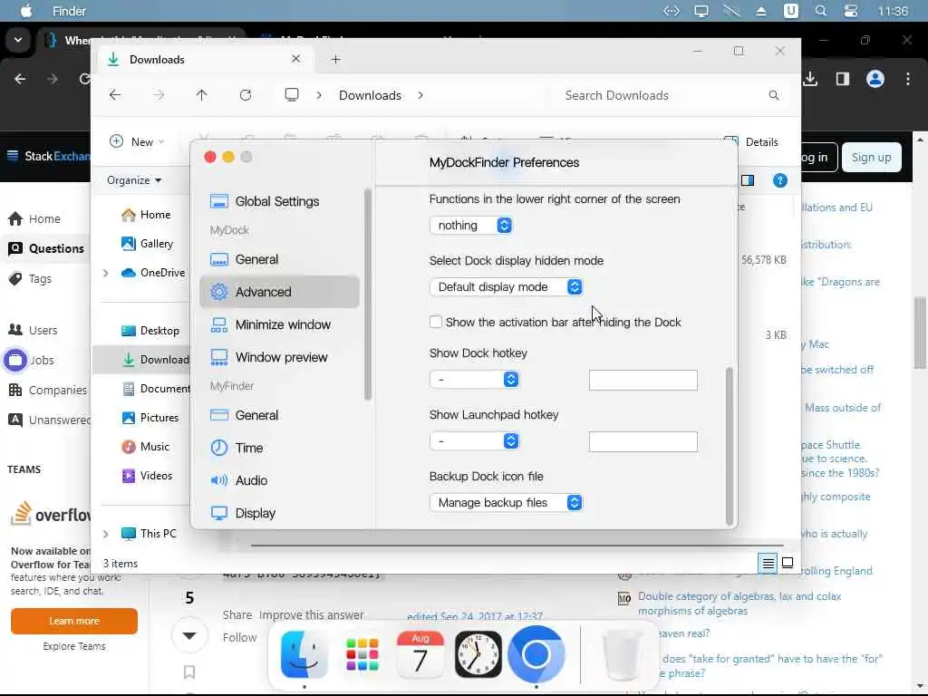The width and height of the screenshot is (928, 696).
Task: Click Questions in Stack Exchange sidebar
Action: point(46,248)
